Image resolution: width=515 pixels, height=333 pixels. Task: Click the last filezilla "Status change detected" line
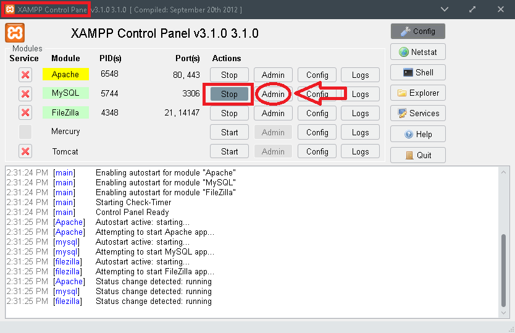pos(153,301)
